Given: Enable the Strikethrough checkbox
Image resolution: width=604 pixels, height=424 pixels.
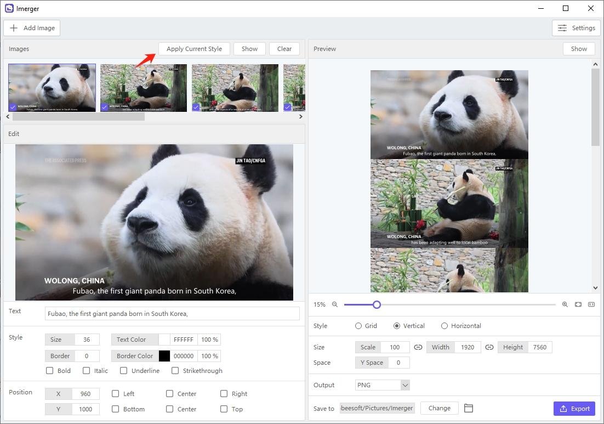Looking at the screenshot, I should [175, 370].
